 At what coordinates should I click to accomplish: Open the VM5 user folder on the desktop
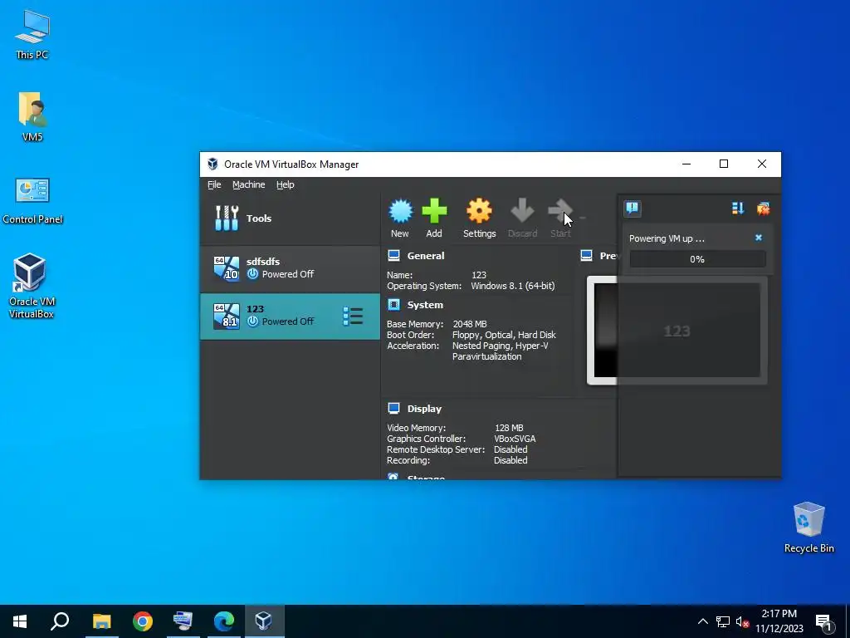[x=32, y=116]
